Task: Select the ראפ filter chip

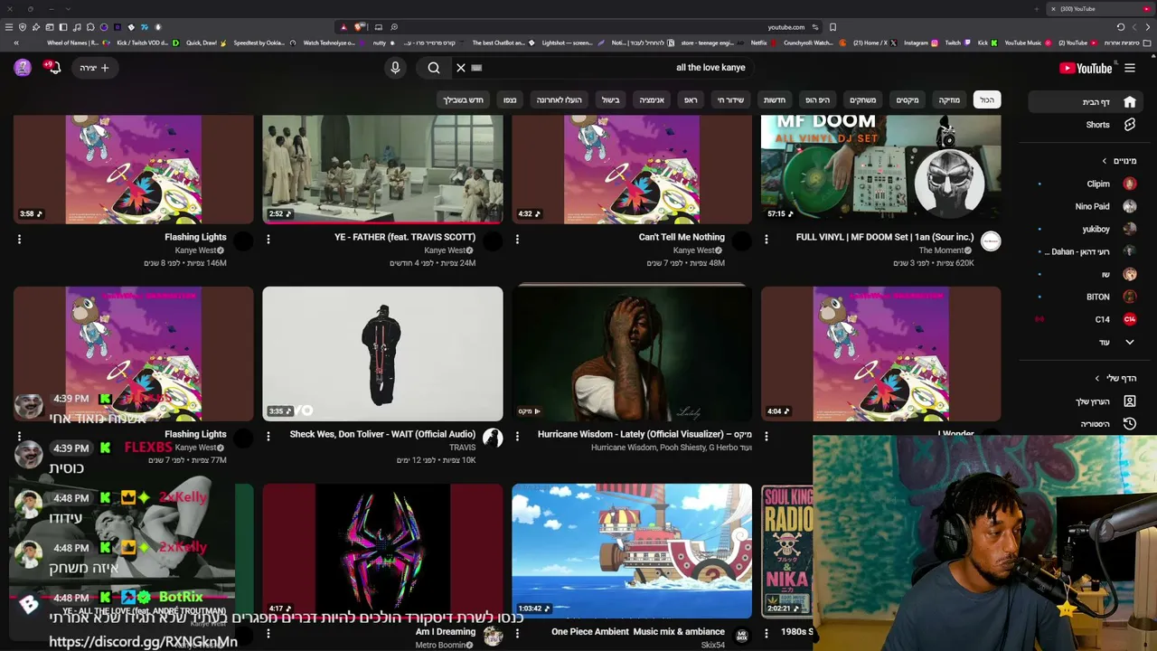Action: 691,100
